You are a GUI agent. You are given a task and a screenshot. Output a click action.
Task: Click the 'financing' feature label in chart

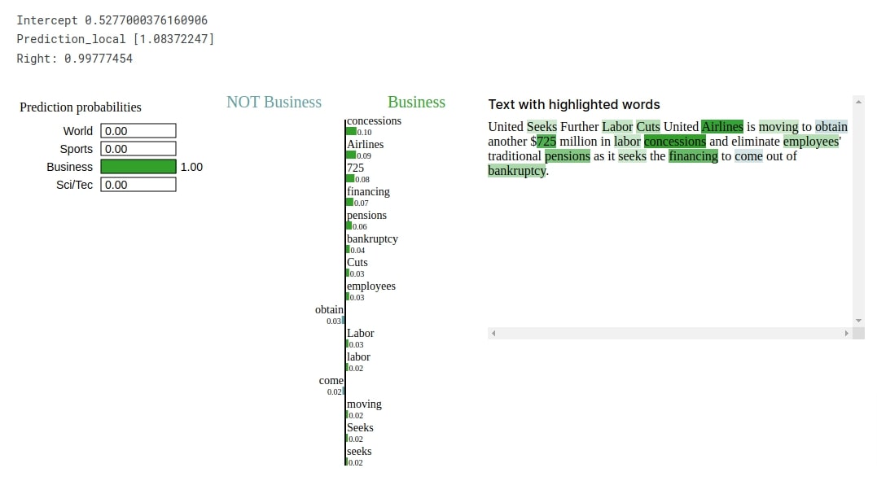pyautogui.click(x=368, y=192)
